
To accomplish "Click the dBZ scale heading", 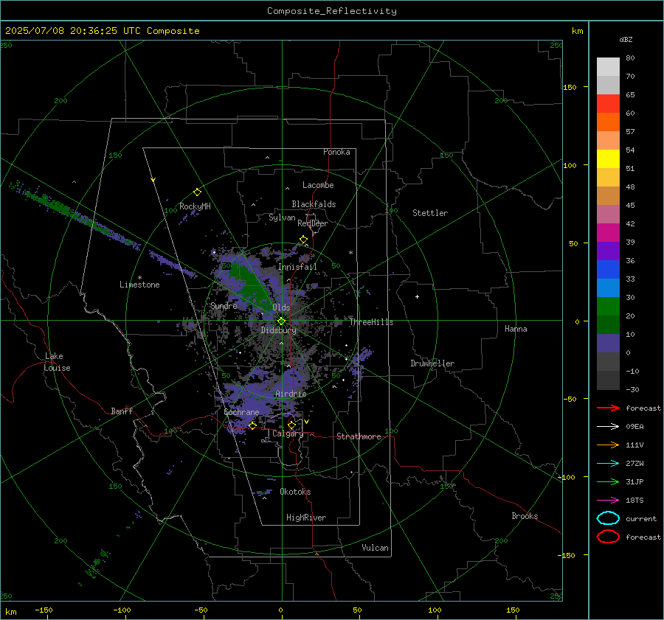I will pos(626,39).
